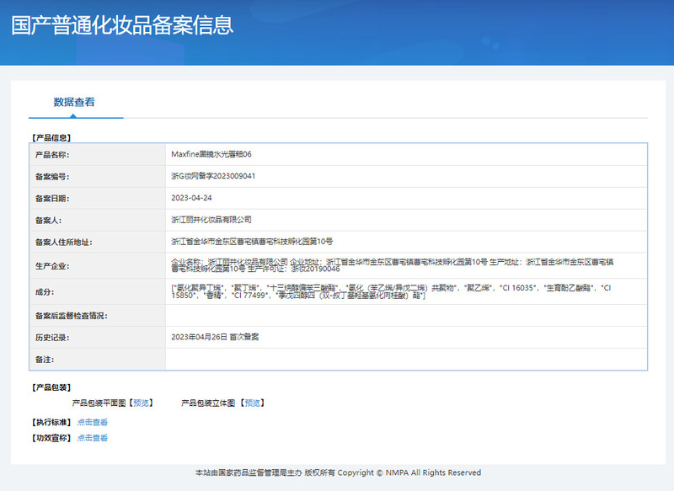
Task: Click the 【功效宣称】 label
Action: [51, 438]
